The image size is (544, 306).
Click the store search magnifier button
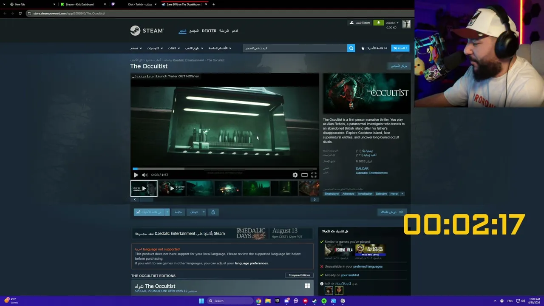click(351, 48)
